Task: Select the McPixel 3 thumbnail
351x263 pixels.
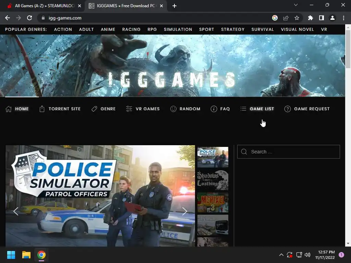Action: click(213, 202)
